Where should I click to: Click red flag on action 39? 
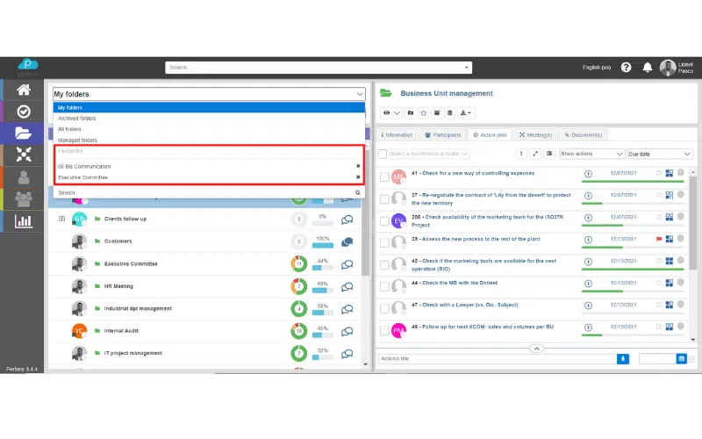[x=658, y=239]
